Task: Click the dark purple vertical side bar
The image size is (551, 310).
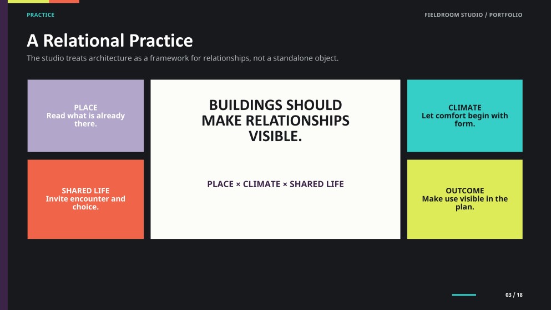Action: tap(4, 155)
